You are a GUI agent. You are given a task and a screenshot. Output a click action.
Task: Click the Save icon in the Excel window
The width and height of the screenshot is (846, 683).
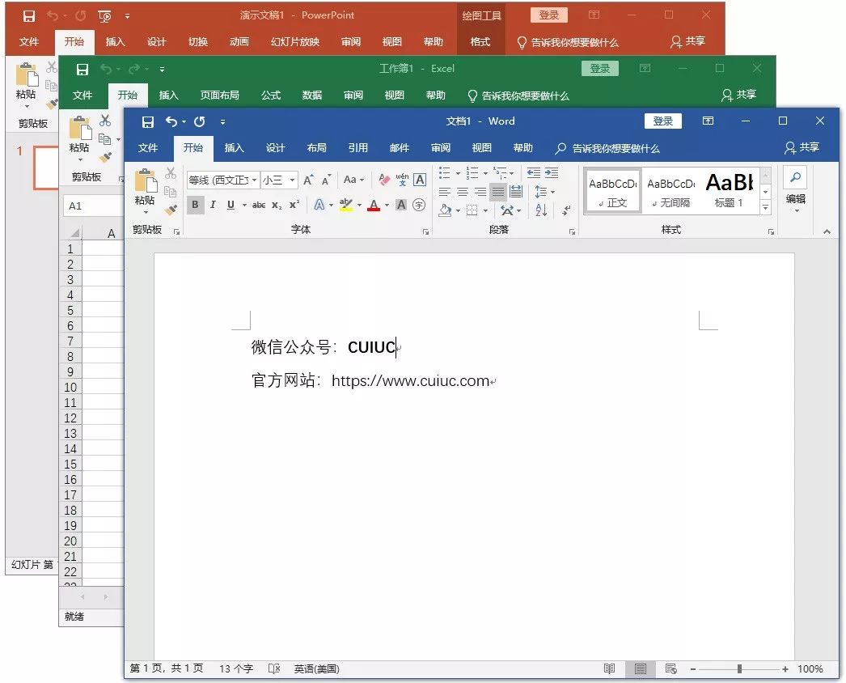82,69
